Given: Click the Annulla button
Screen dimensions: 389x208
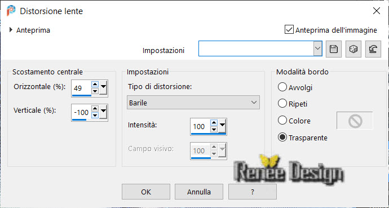Looking at the screenshot, I should click(199, 192).
